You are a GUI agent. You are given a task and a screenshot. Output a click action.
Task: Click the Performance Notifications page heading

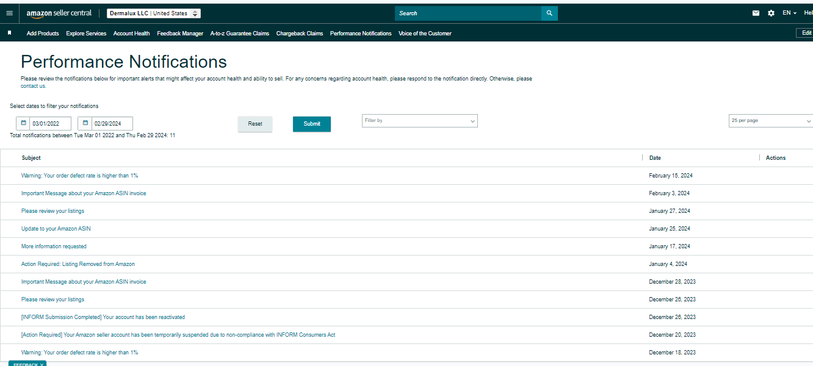click(x=124, y=62)
